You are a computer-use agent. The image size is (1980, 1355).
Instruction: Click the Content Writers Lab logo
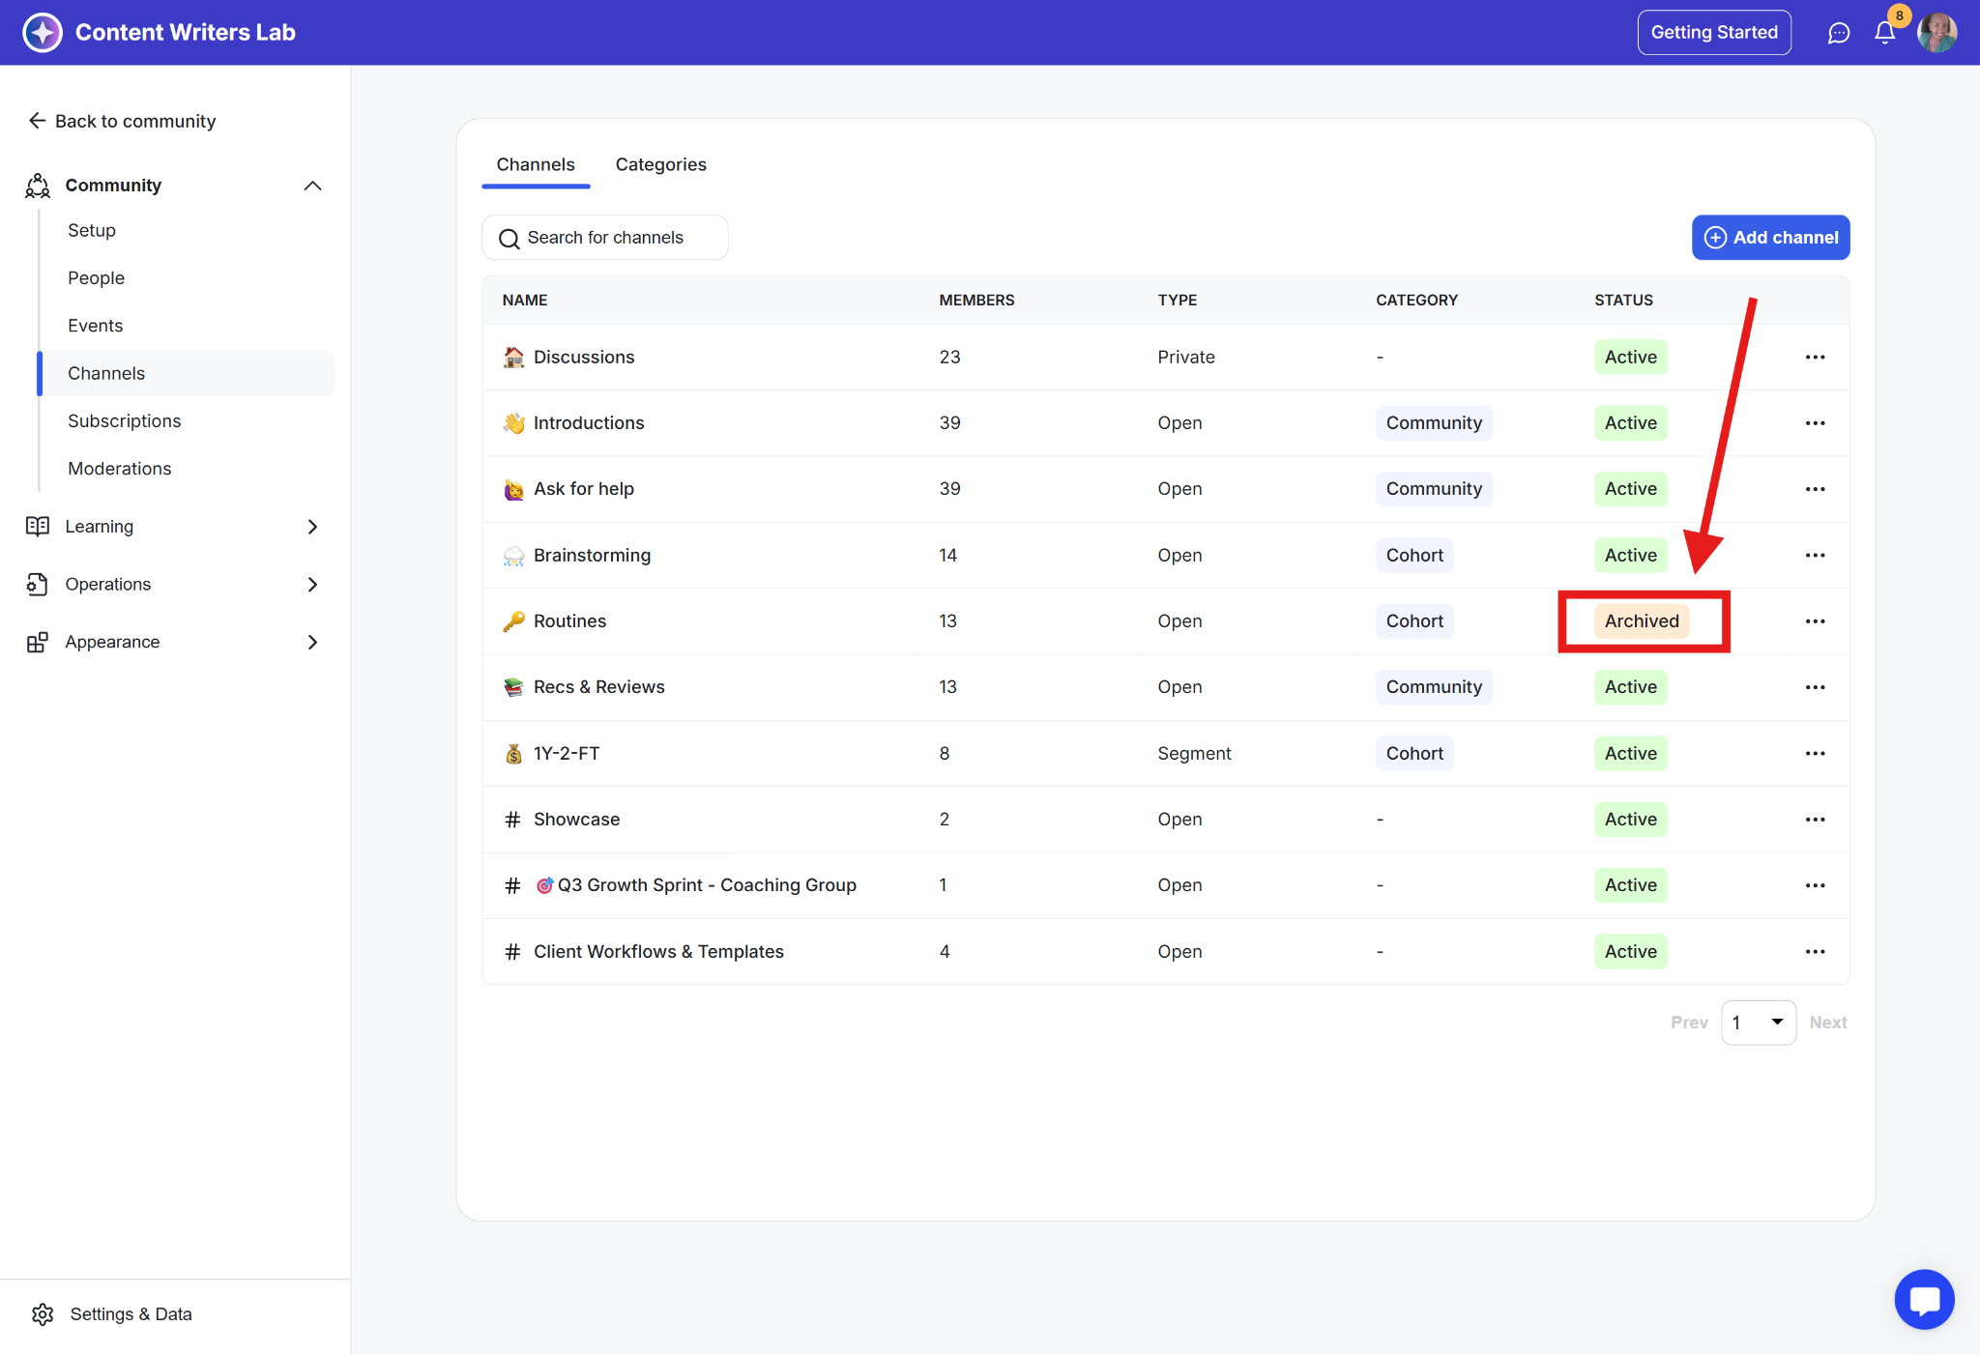tap(43, 33)
